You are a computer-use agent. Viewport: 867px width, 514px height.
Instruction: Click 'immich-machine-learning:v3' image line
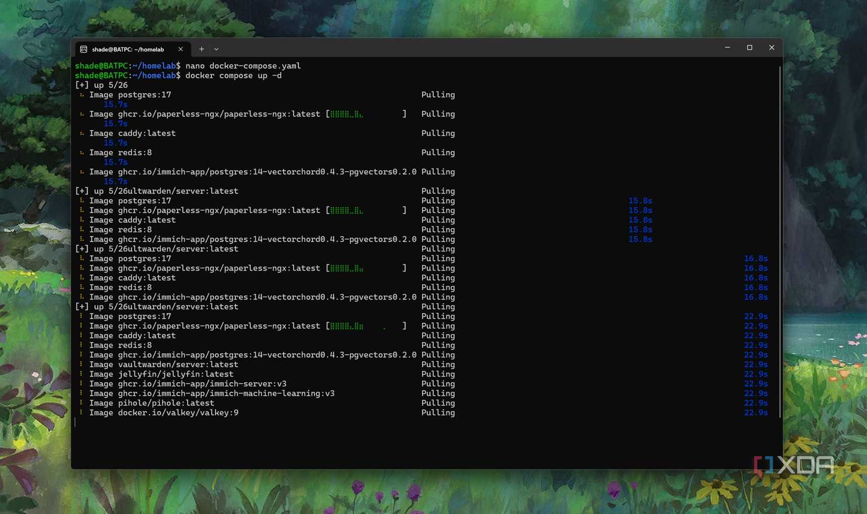[x=212, y=393]
